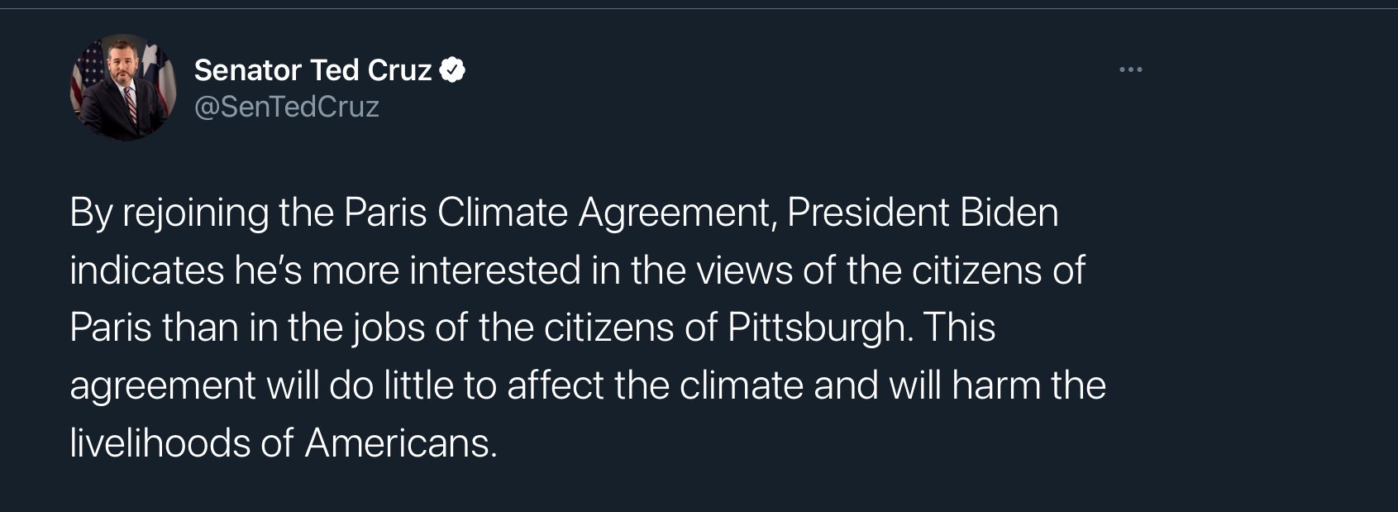The image size is (1398, 512).
Task: Click the "Senator Ted Cruz" display name
Action: click(313, 70)
